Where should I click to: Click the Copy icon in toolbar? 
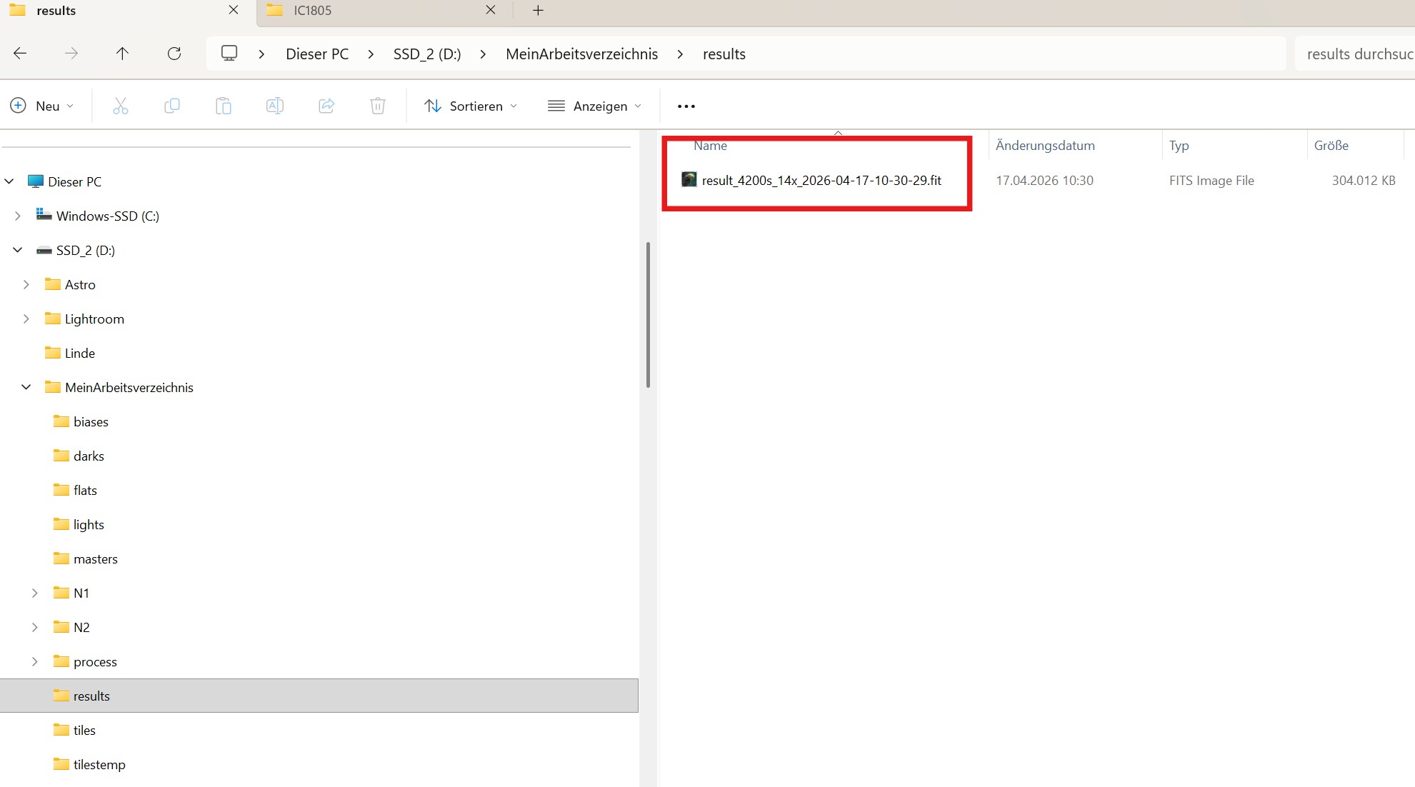click(172, 106)
